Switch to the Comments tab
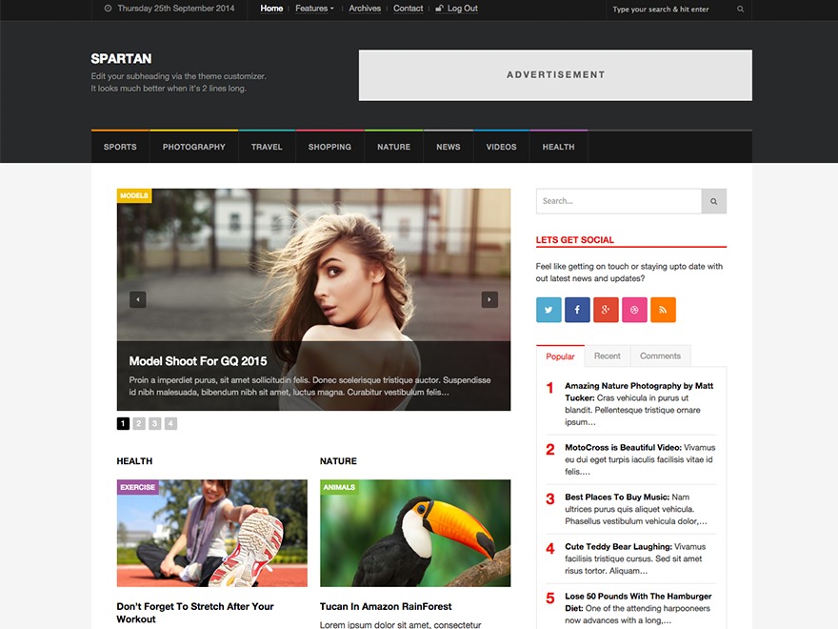 (661, 356)
